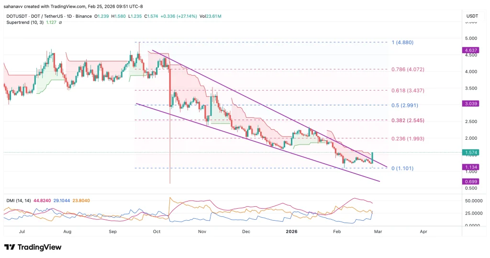
Task: Click the Oct marker on the time axis
Action: click(x=156, y=231)
